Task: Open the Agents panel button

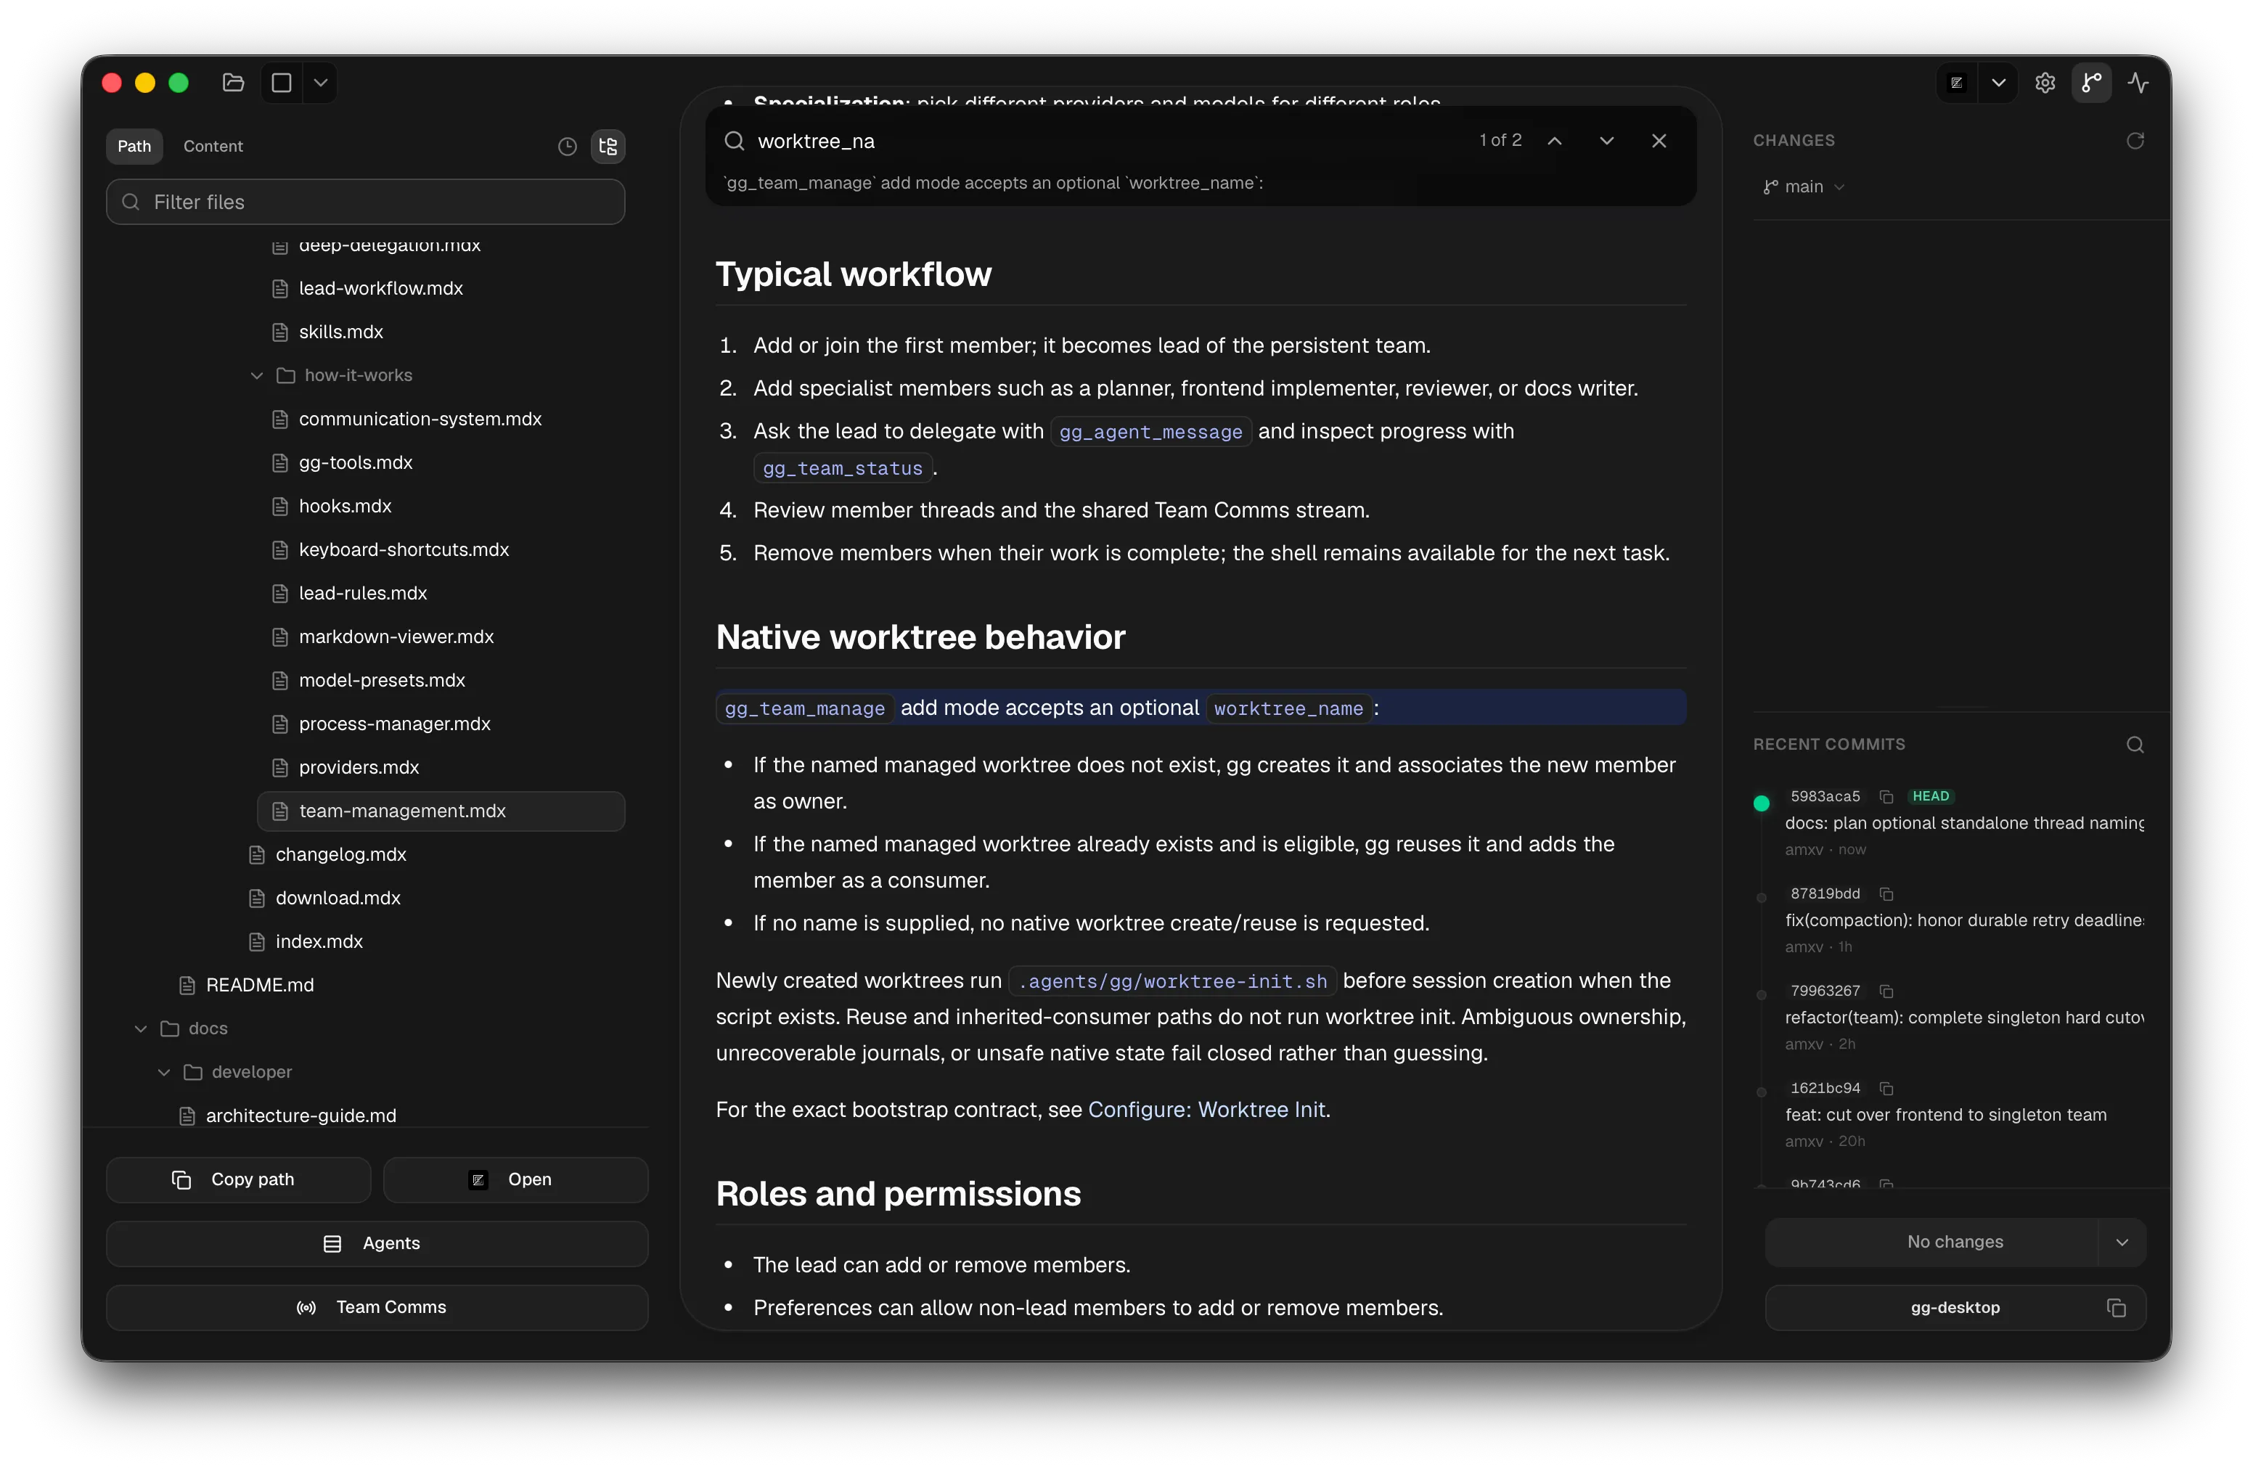Action: (x=377, y=1243)
